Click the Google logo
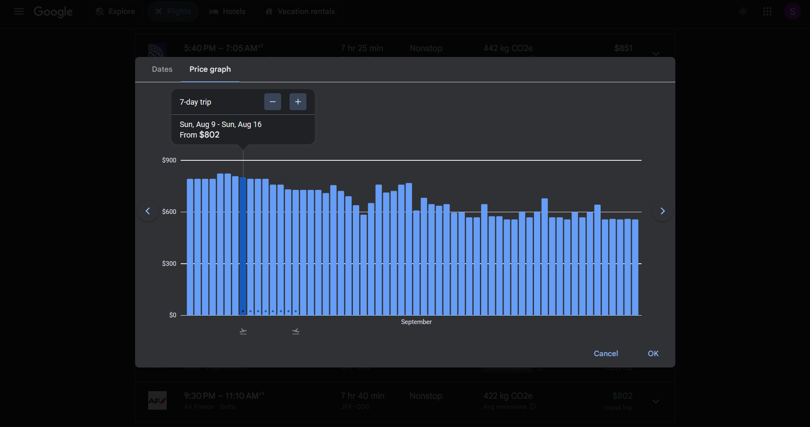Screen dimensions: 810x427 tap(53, 12)
